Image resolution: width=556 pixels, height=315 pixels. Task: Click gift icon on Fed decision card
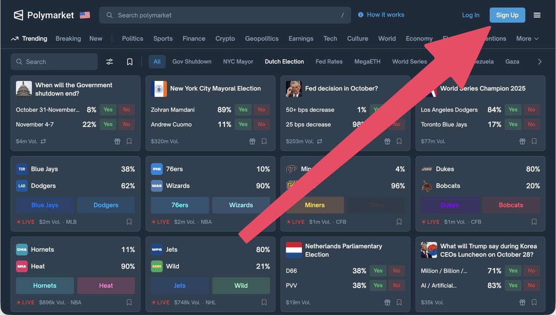387,142
